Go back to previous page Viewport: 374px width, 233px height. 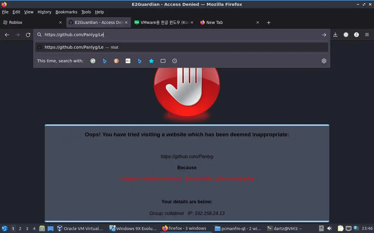[7, 35]
